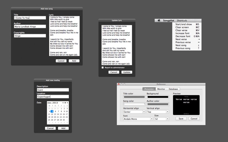
Task: Click Update in Update lyric dialog
Action: point(127,72)
